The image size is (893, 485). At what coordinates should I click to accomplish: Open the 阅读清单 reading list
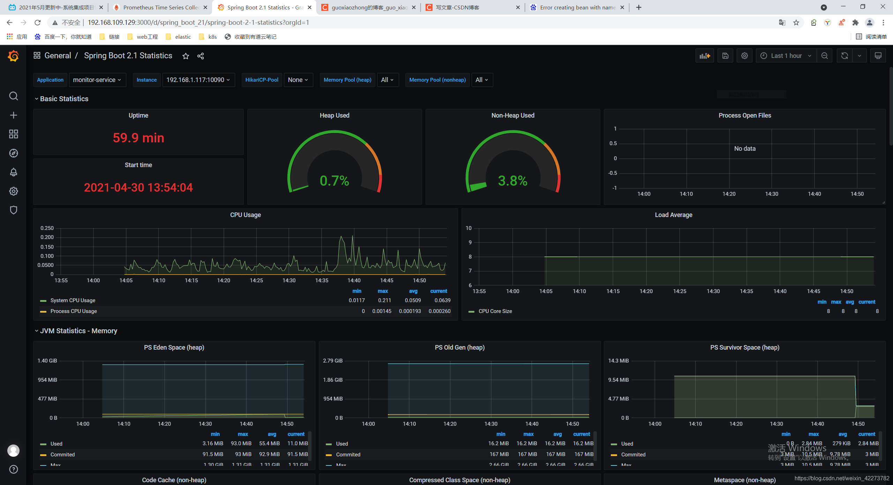871,37
